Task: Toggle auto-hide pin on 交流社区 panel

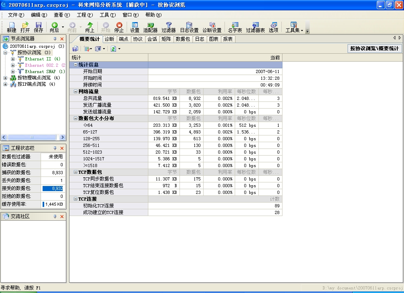Action: (55, 216)
